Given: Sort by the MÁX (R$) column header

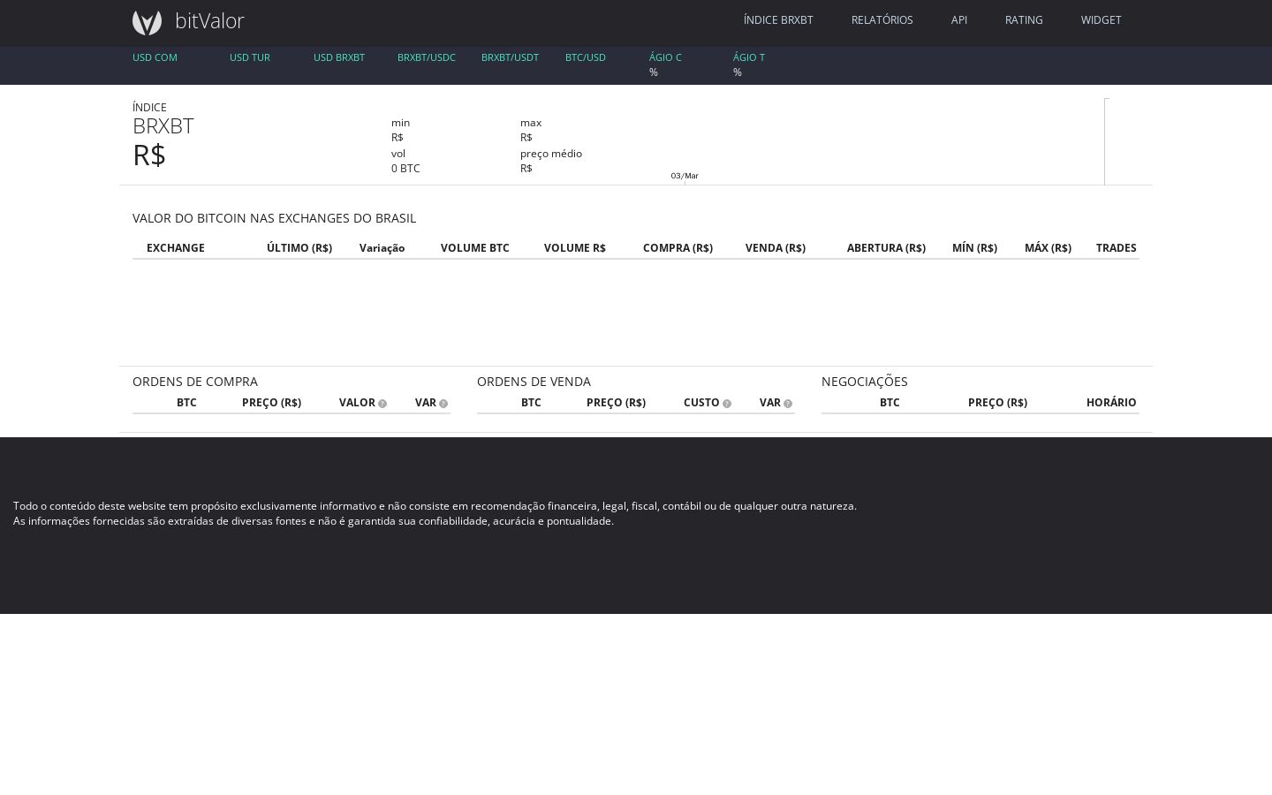Looking at the screenshot, I should [x=1048, y=248].
